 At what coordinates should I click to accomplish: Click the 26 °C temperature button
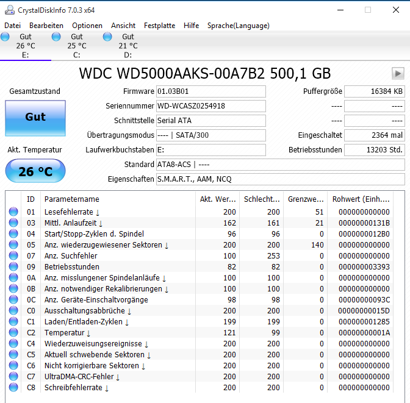35,171
